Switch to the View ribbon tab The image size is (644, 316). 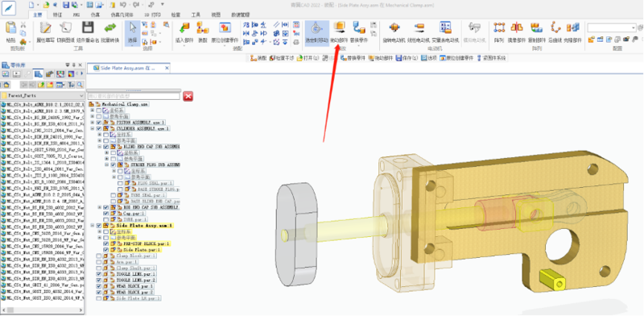(x=216, y=15)
